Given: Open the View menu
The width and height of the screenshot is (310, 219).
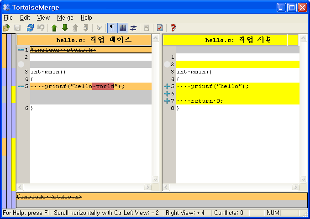Looking at the screenshot, I should [x=43, y=17].
